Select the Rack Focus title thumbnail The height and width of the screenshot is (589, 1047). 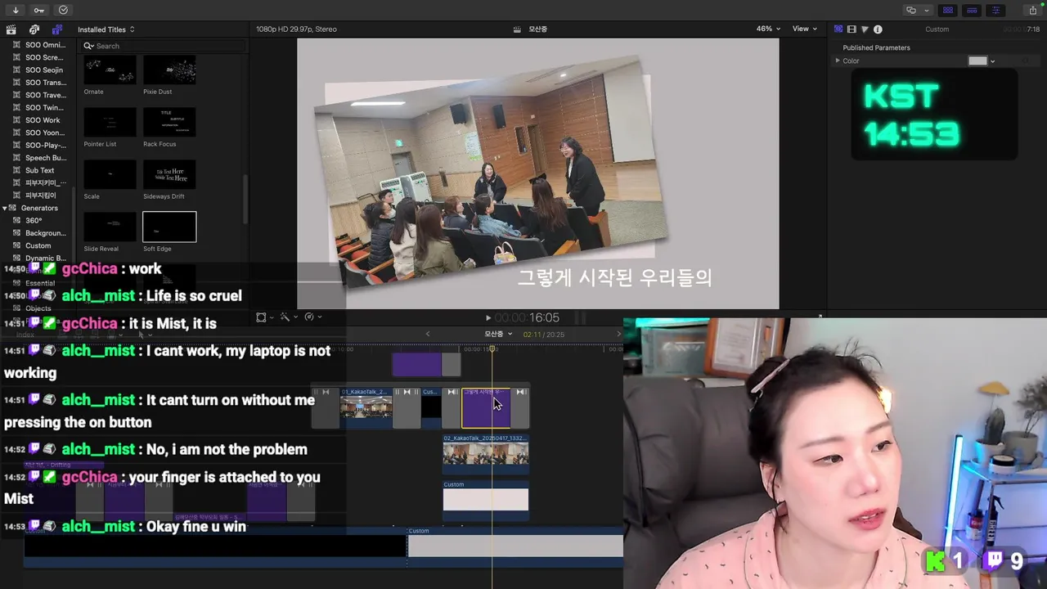point(169,122)
